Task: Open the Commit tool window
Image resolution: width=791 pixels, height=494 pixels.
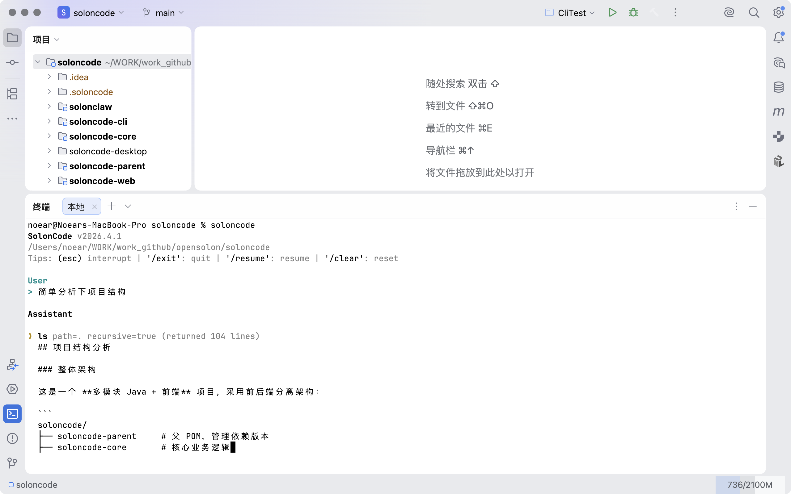Action: coord(12,62)
